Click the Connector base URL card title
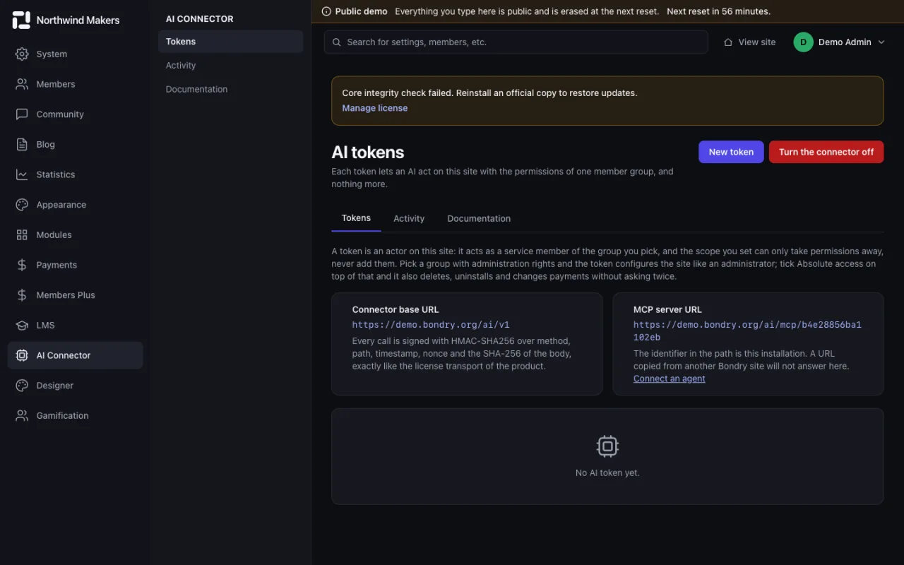This screenshot has width=904, height=565. tap(395, 309)
